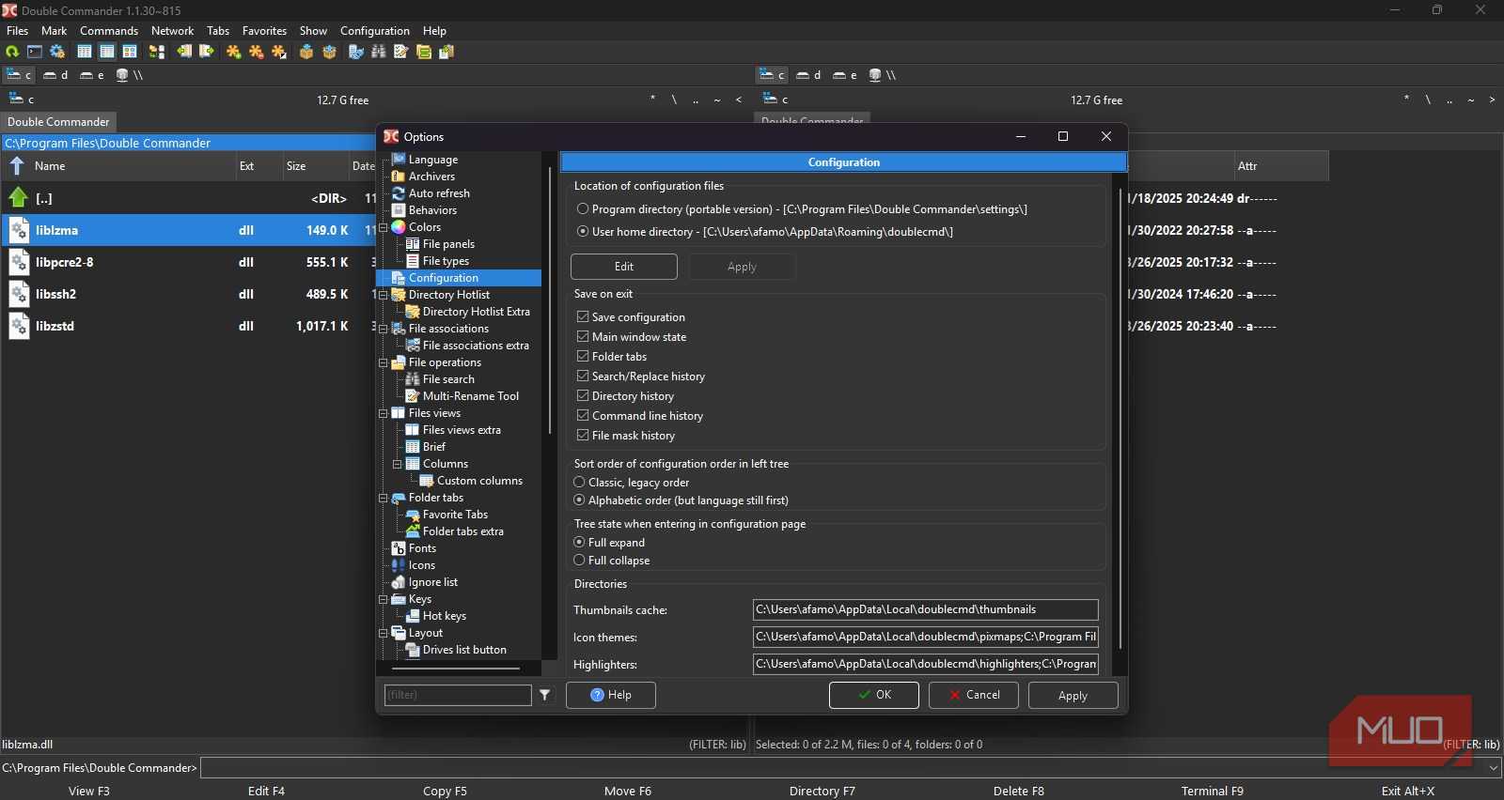Screen dimensions: 1504x800
Task: Open Help from the Options dialog
Action: pos(611,695)
